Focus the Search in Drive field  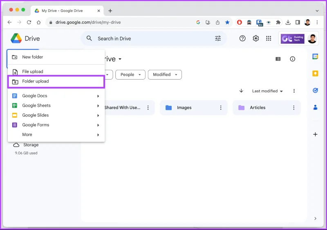(153, 38)
